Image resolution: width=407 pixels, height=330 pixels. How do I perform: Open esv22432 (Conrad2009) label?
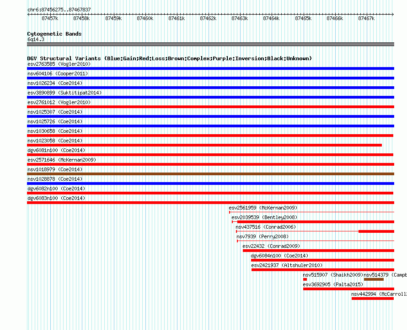[x=271, y=246]
